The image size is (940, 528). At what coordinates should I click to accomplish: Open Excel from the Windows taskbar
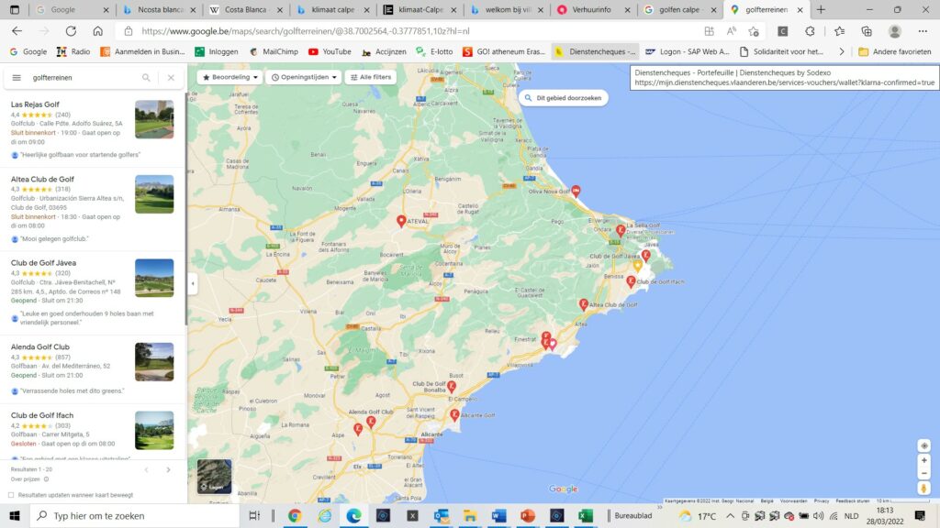[x=585, y=516]
